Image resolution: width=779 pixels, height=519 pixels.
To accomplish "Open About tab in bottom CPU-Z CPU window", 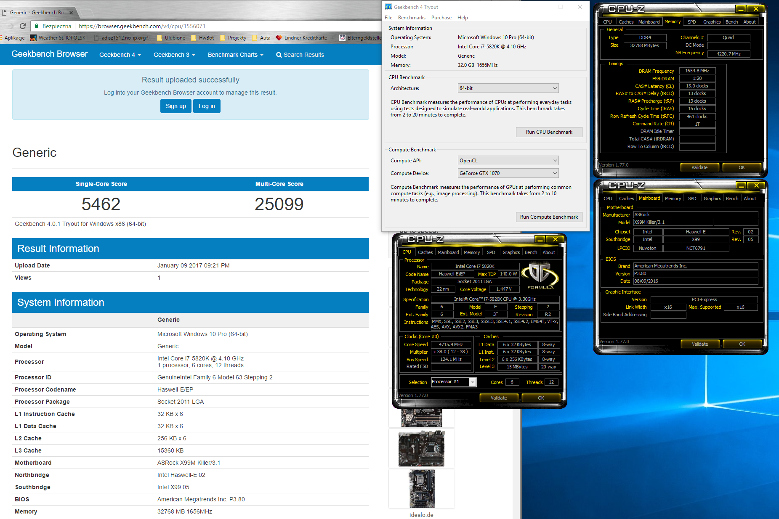I will click(549, 252).
